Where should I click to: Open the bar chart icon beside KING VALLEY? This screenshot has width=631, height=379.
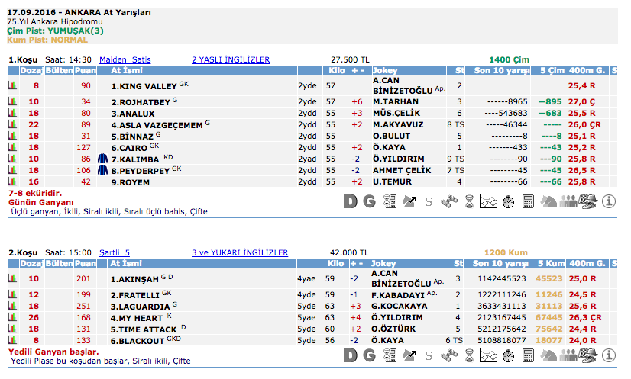pyautogui.click(x=13, y=86)
